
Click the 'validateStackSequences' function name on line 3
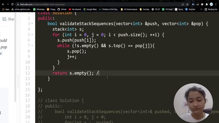coord(87,24)
